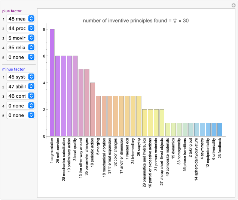Click the 1 segmentation axis label
The height and width of the screenshot is (200, 238).
click(52, 151)
